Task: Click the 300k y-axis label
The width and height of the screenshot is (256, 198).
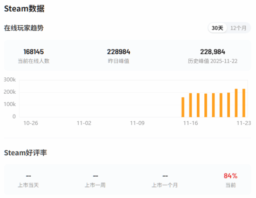Action: 10,80
